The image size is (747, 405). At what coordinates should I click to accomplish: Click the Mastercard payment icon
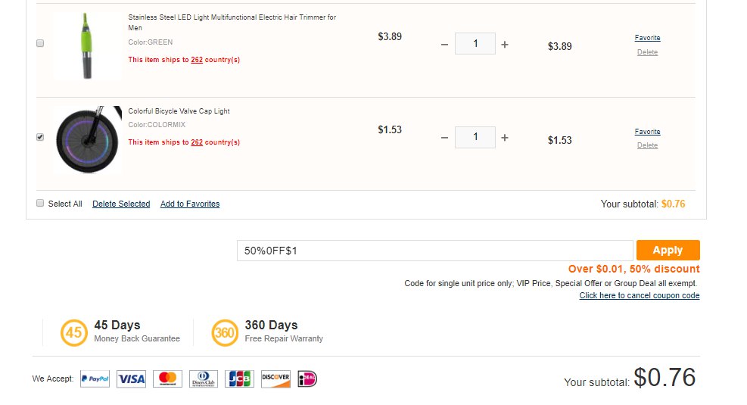point(167,379)
